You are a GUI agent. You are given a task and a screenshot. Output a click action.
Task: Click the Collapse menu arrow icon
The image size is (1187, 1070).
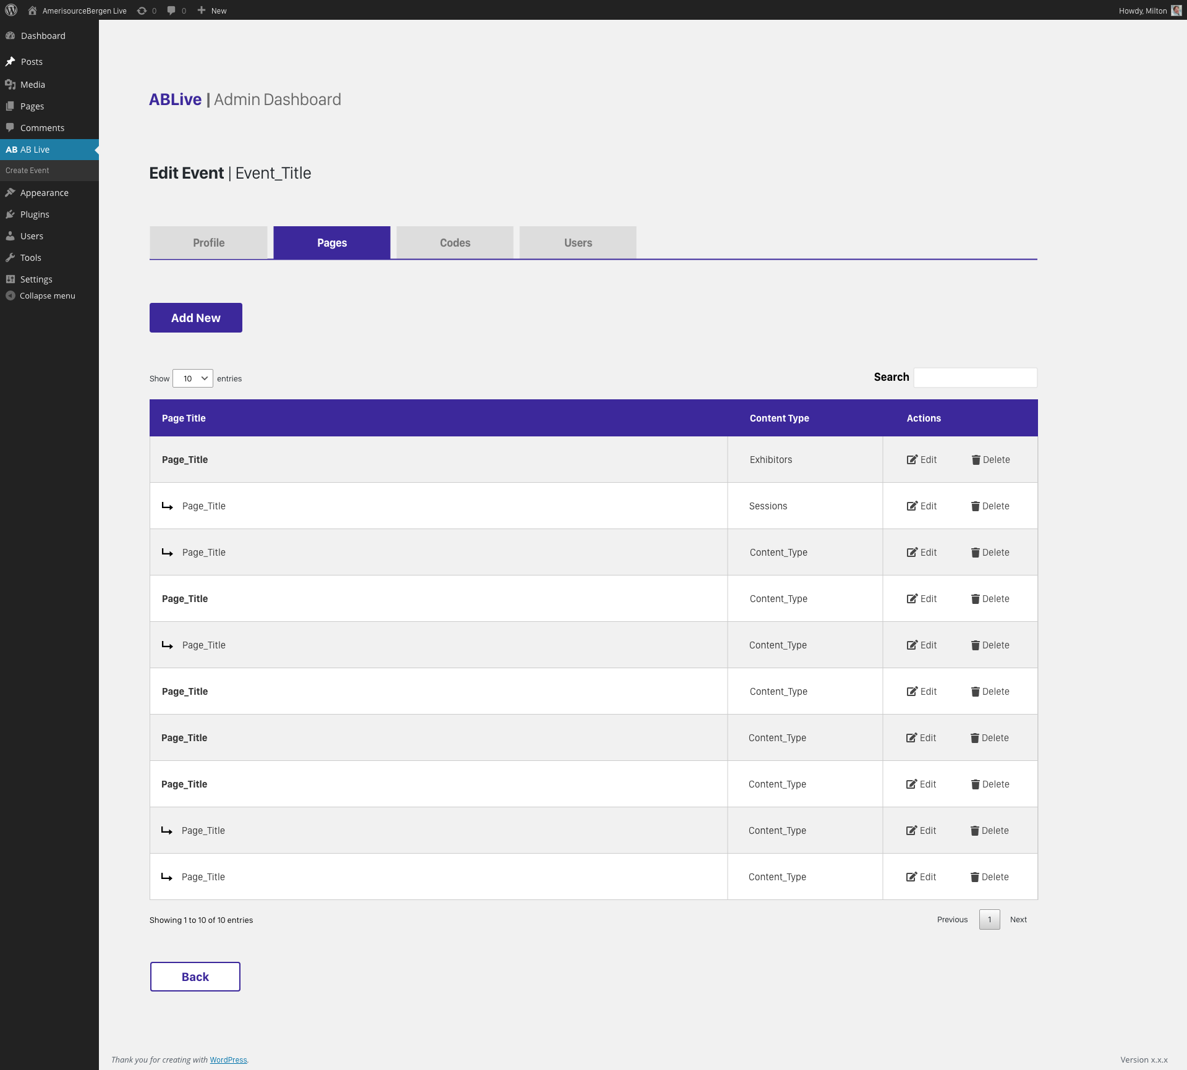point(10,295)
